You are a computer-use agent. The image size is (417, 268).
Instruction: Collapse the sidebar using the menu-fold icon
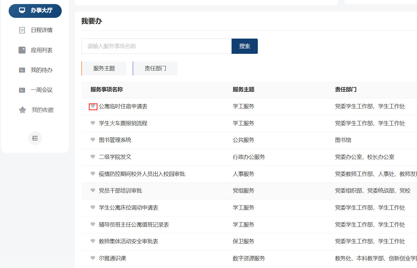(x=35, y=138)
